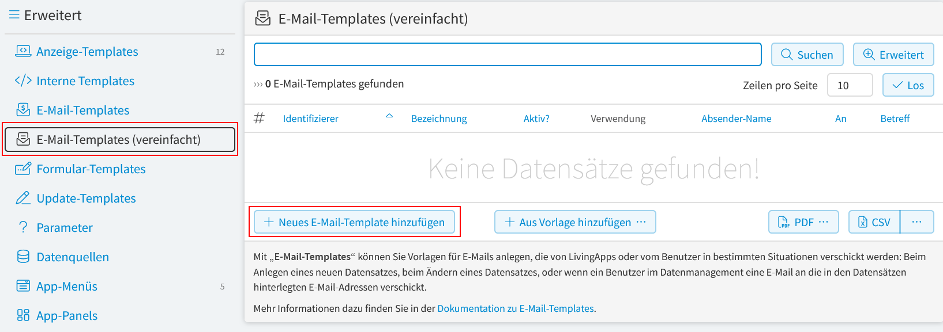943x332 pixels.
Task: Click the Update-Templates pencil icon
Action: tap(23, 198)
